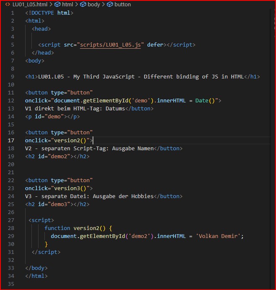The image size is (276, 290).
Task: Select the html breadcrumb segment
Action: 67,5
